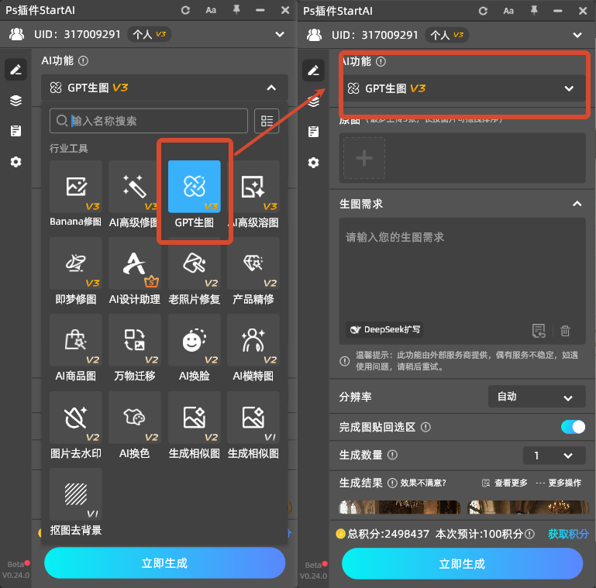Click the 获取积分 link
The image size is (596, 588).
tap(568, 534)
